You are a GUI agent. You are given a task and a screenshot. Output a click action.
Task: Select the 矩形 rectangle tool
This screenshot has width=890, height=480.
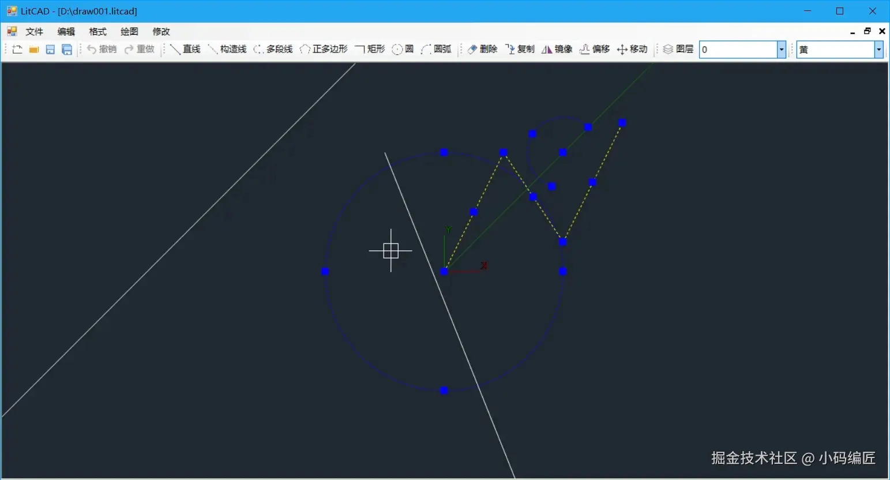click(x=370, y=50)
